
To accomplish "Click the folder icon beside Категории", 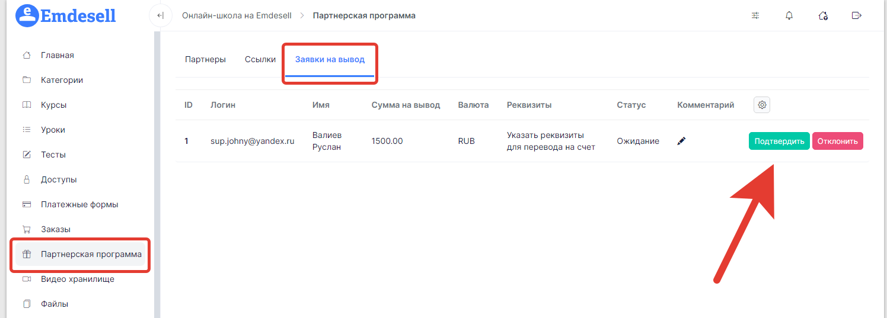I will (26, 80).
